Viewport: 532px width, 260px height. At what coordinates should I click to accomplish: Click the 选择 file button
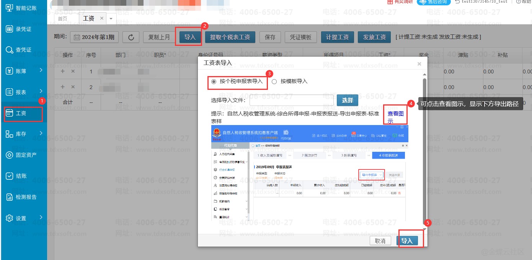(x=347, y=100)
